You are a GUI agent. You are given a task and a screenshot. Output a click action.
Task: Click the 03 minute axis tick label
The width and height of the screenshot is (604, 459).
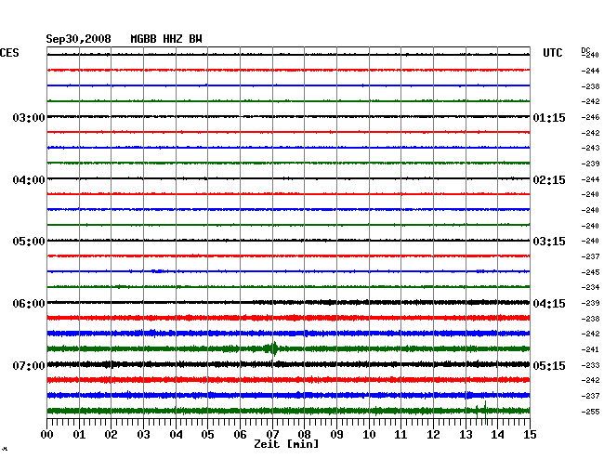coord(143,434)
